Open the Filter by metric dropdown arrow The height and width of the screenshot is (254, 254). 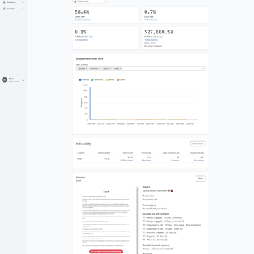(x=203, y=68)
